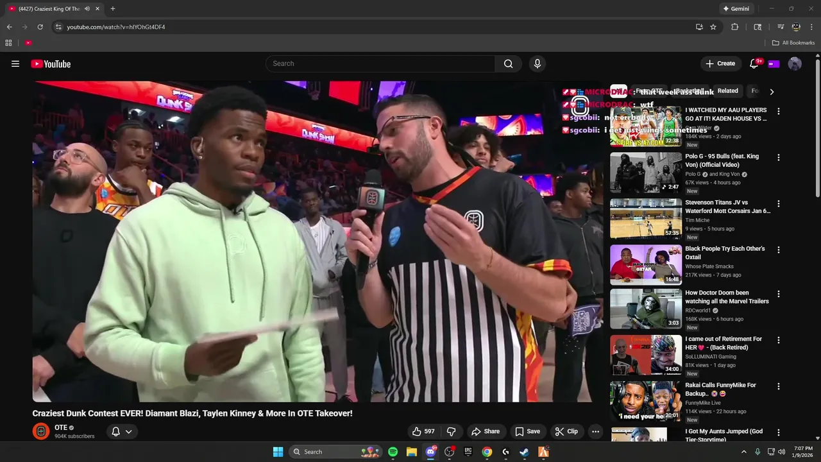The image size is (821, 462).
Task: Mute the tab via speaker icon
Action: click(87, 9)
